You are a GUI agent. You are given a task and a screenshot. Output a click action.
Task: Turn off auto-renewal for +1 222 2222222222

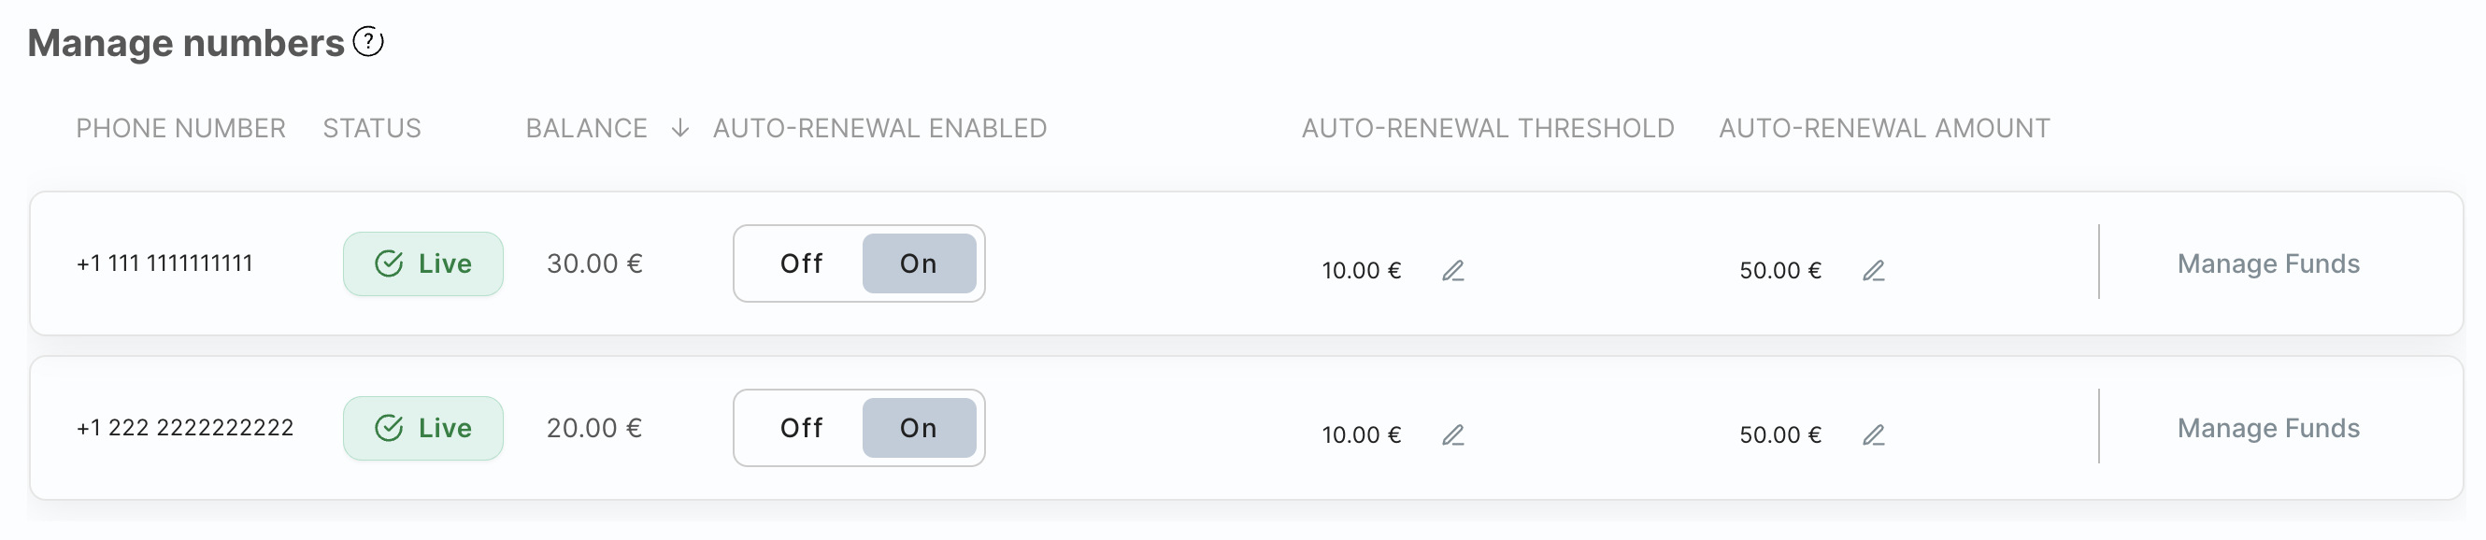click(x=801, y=428)
